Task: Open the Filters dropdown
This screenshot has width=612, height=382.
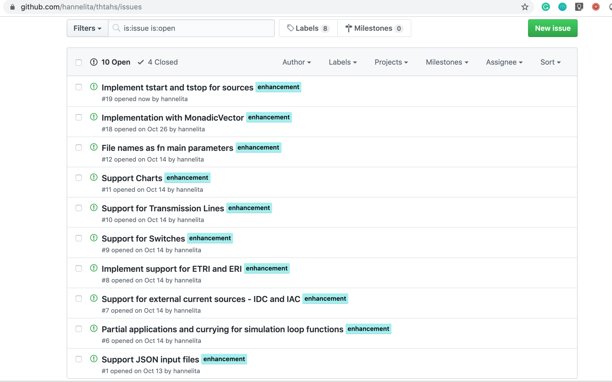Action: 87,28
